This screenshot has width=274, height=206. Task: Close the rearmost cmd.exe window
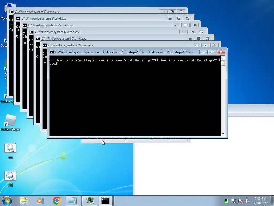pos(181,12)
